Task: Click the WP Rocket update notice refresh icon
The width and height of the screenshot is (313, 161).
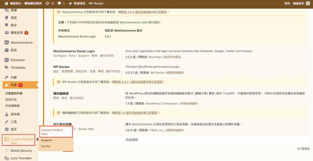Action: tap(59, 82)
